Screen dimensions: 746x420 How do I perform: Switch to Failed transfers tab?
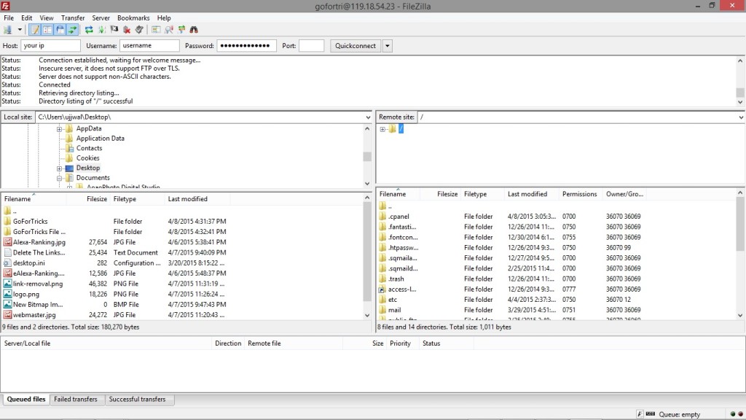pos(76,400)
